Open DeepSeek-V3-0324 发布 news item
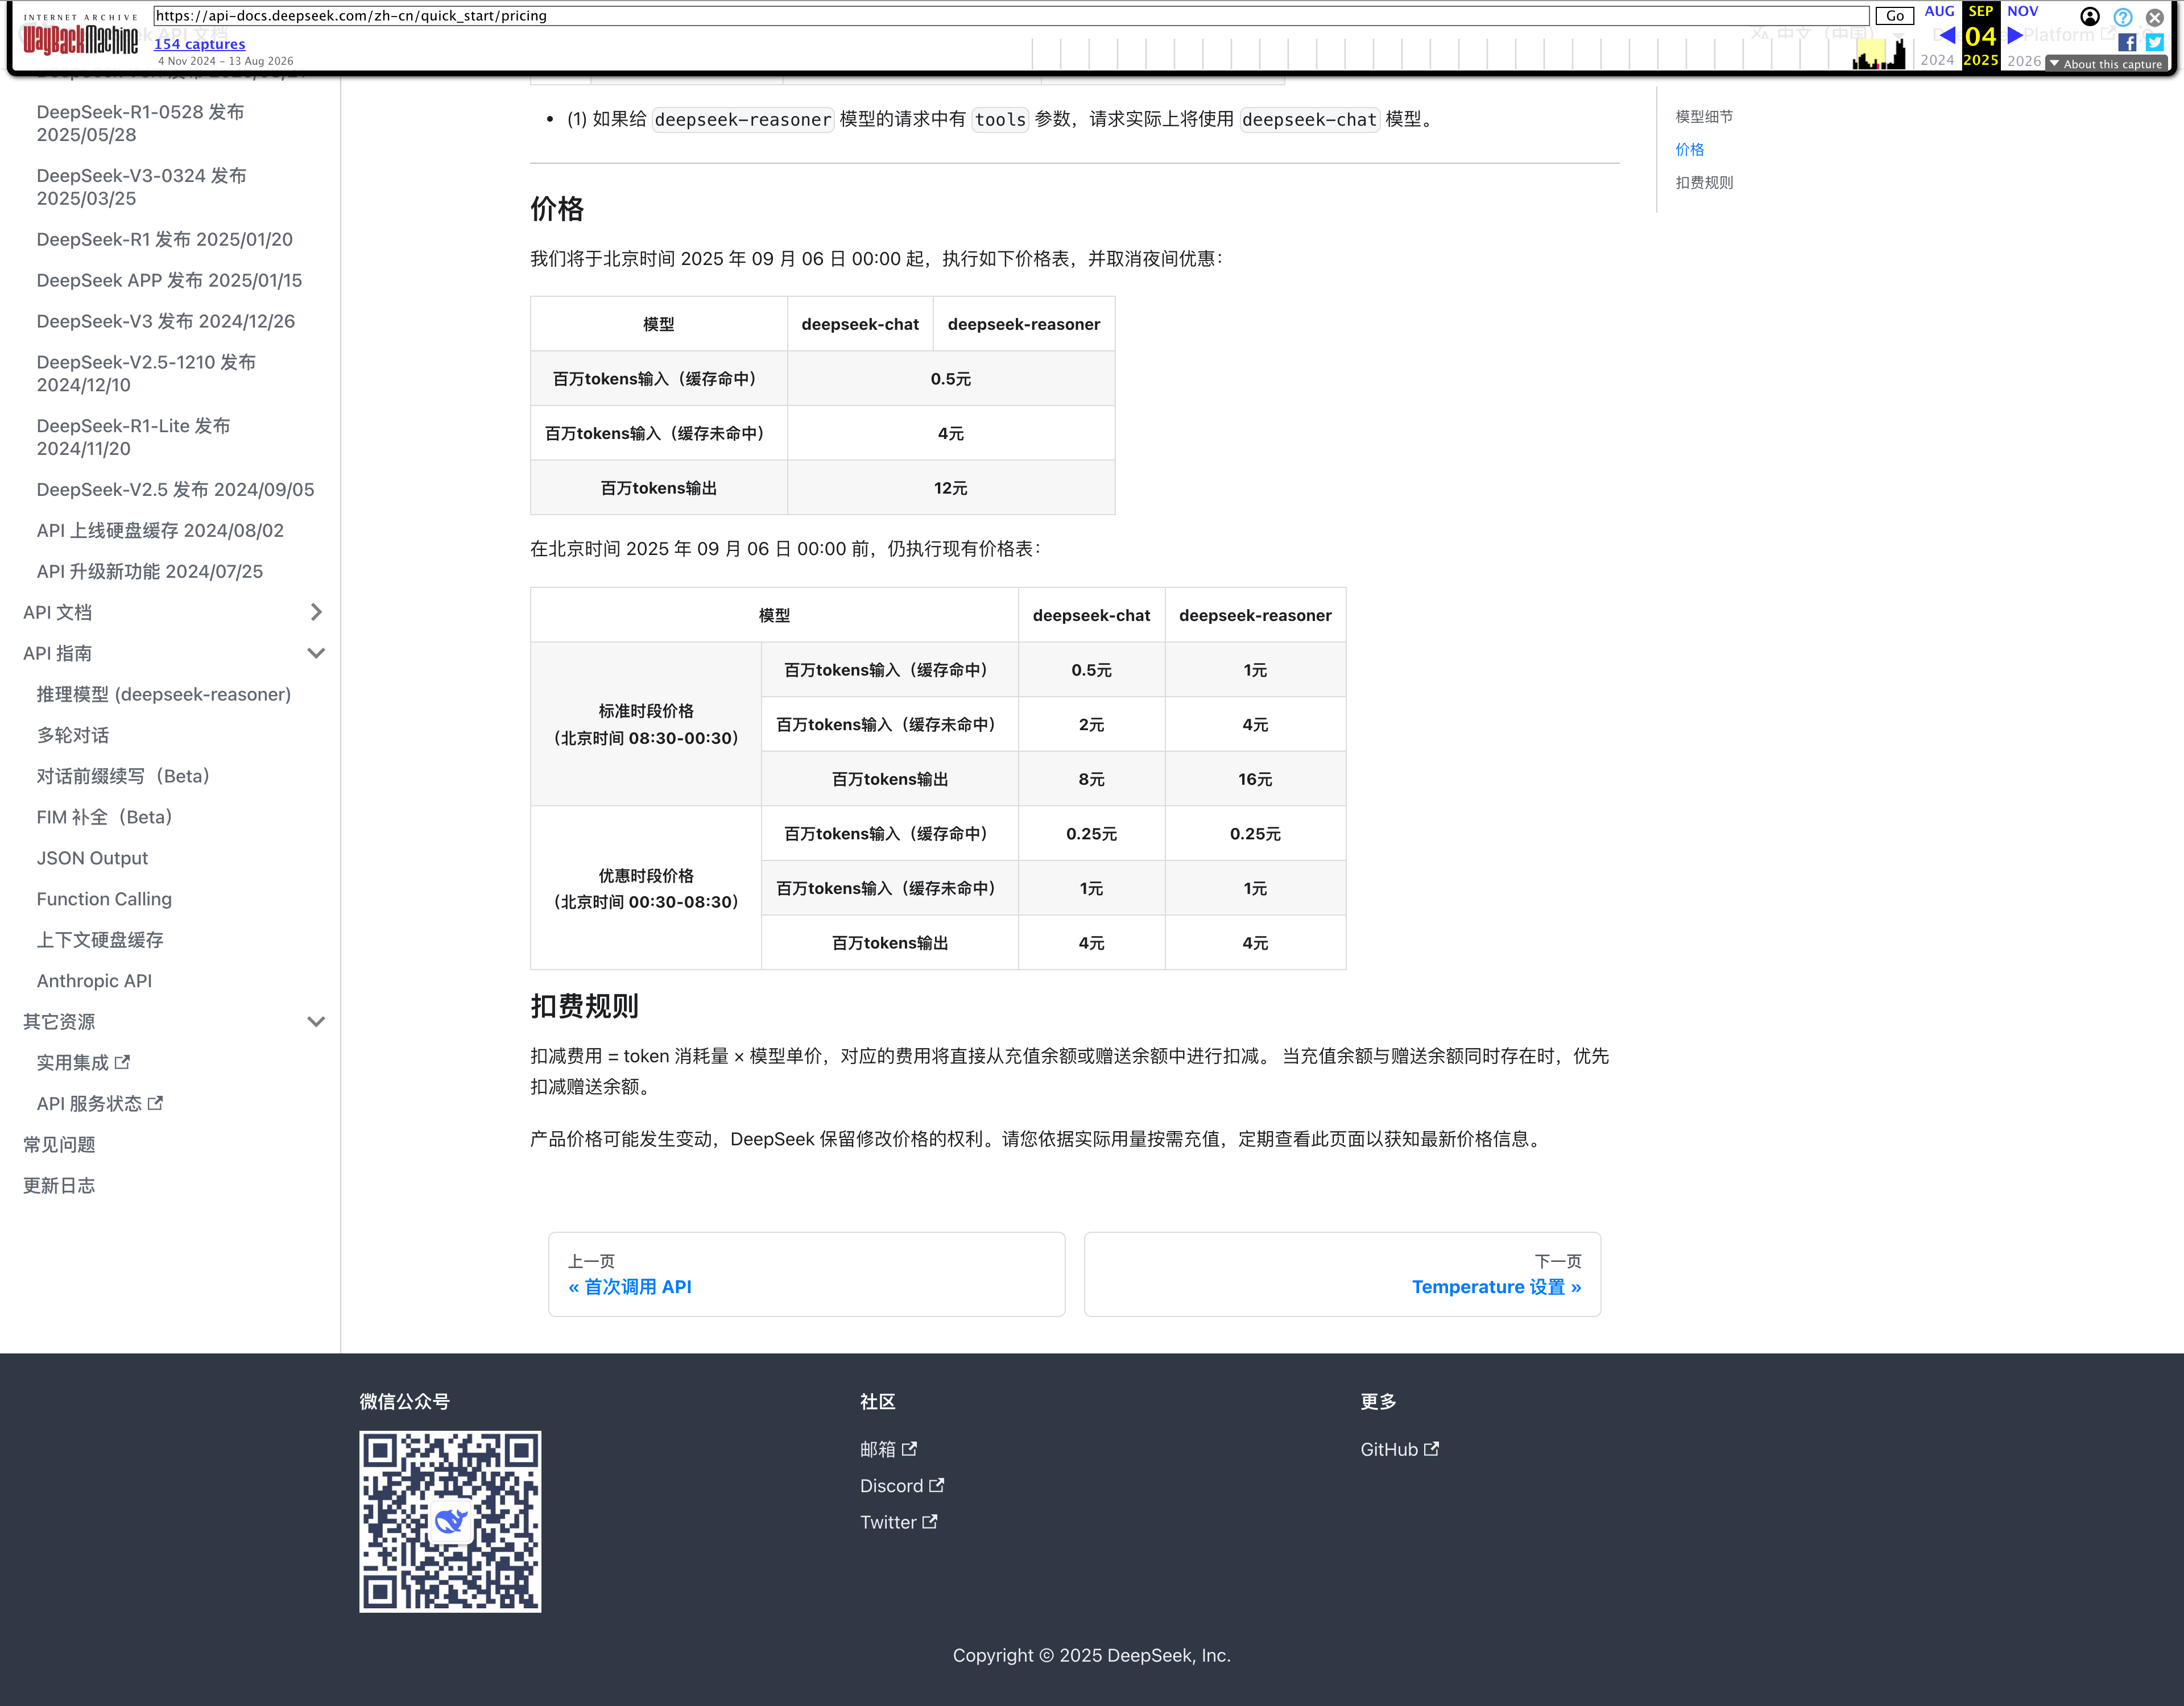The image size is (2184, 1706). click(x=141, y=187)
